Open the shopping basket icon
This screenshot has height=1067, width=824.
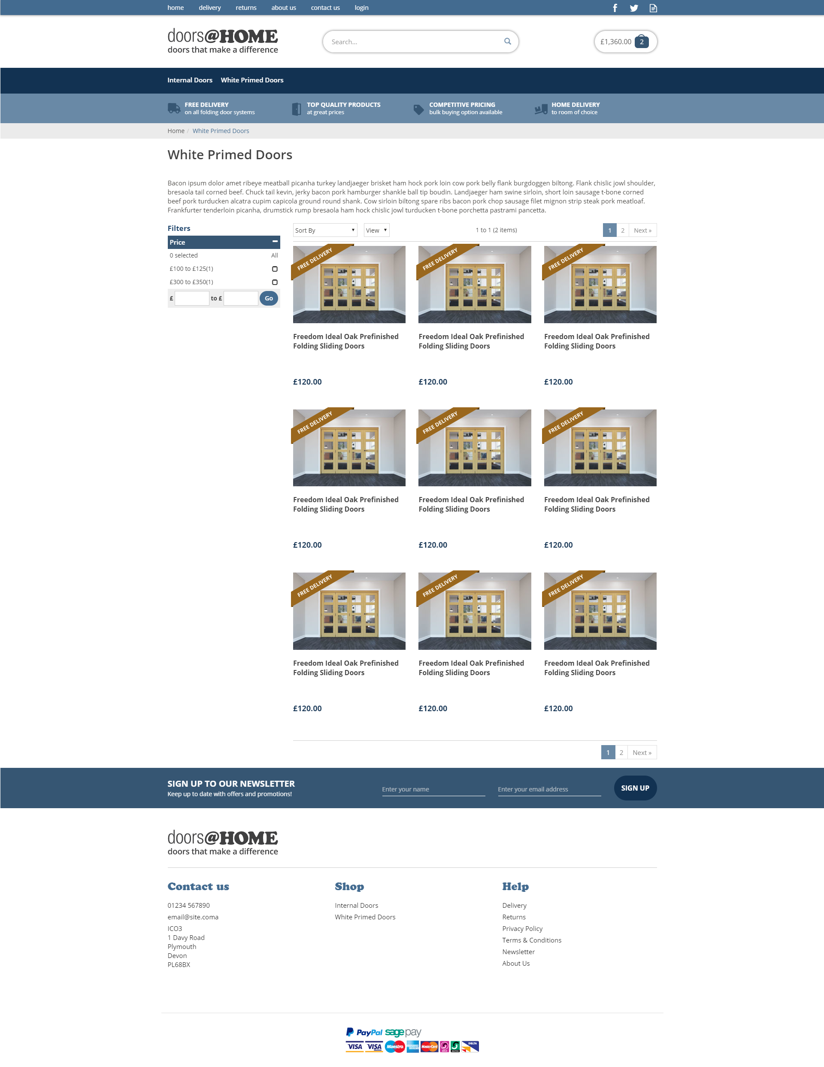641,42
